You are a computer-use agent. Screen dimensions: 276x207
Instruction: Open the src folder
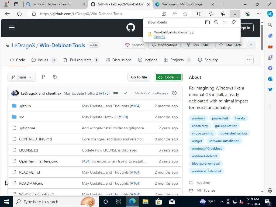[x=22, y=117]
